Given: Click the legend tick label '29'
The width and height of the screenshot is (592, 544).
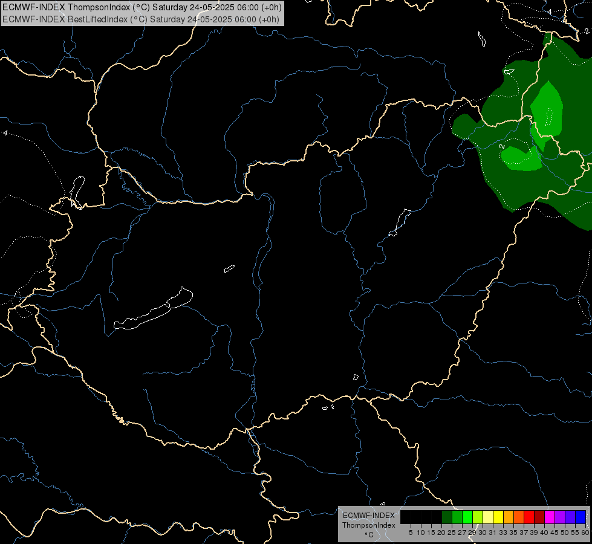Looking at the screenshot, I should tap(472, 533).
